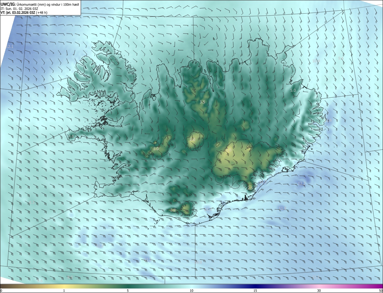Click the 5.0 value label in east Iceland
This screenshot has width=383, height=293.
[x=293, y=90]
